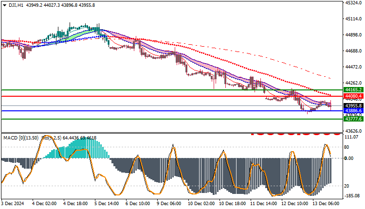Click the 12 Dec 10:00 time label
Viewport: 365px width, 209px height.
[295, 204]
